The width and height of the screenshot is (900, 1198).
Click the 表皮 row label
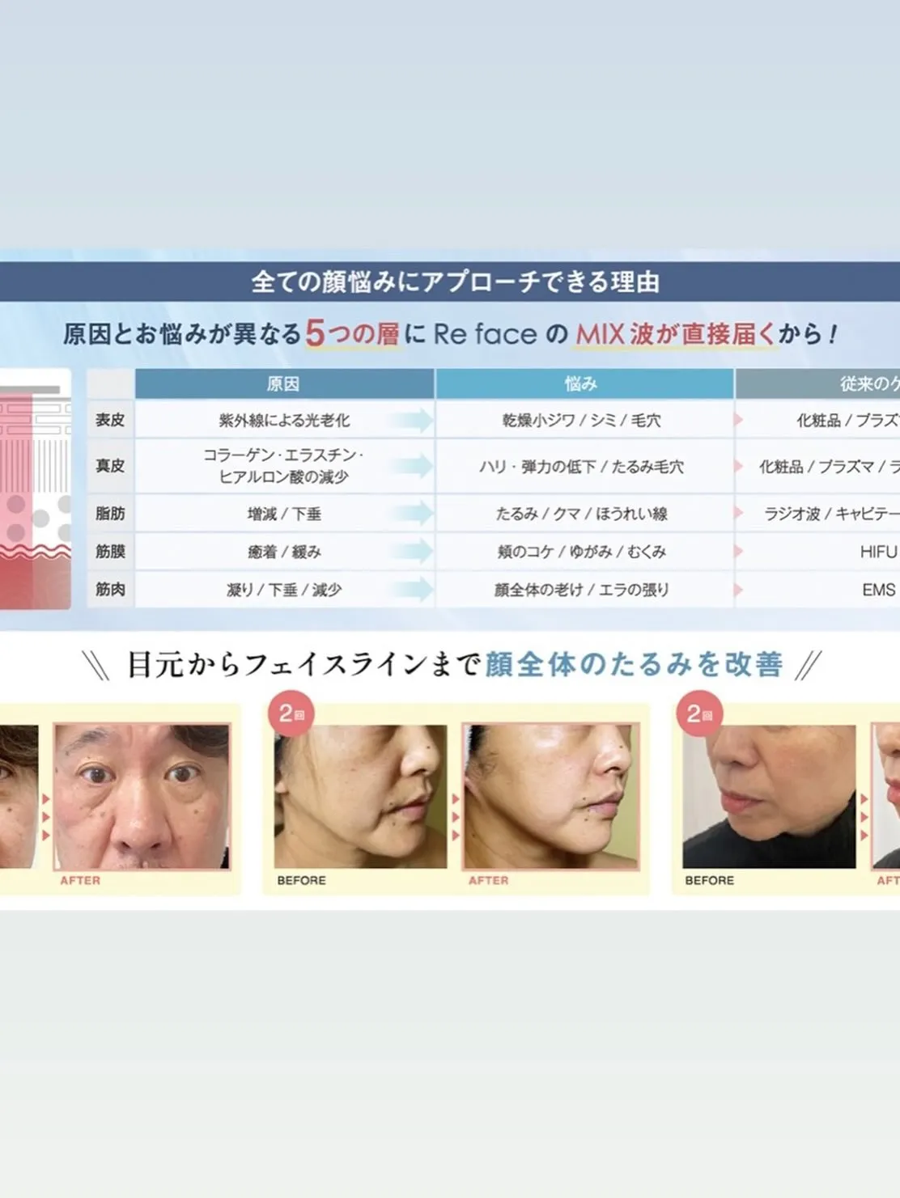[x=110, y=420]
